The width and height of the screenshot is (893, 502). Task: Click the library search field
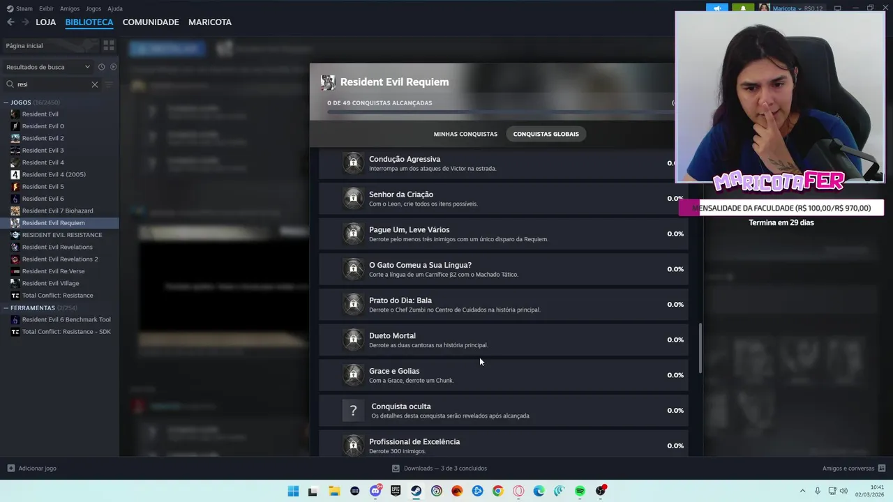point(52,84)
